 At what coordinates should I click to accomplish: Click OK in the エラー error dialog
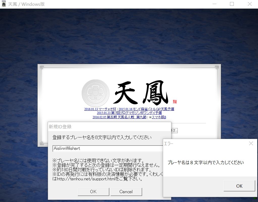pos(239,186)
